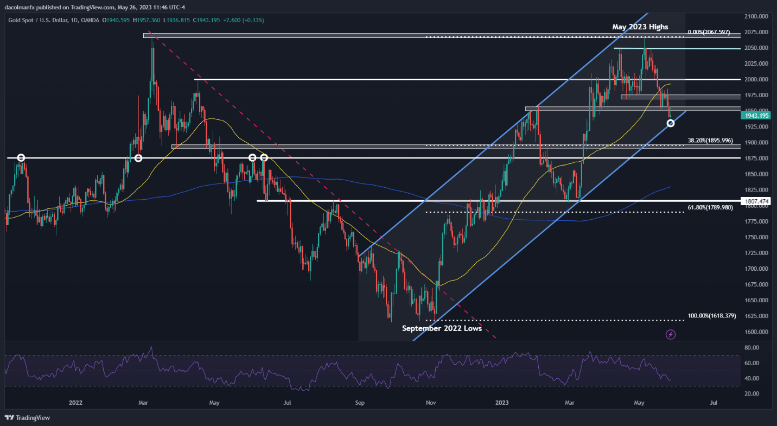The width and height of the screenshot is (777, 426).
Task: Select the 61.80%(1789.980) Fibonacci label
Action: click(x=711, y=207)
